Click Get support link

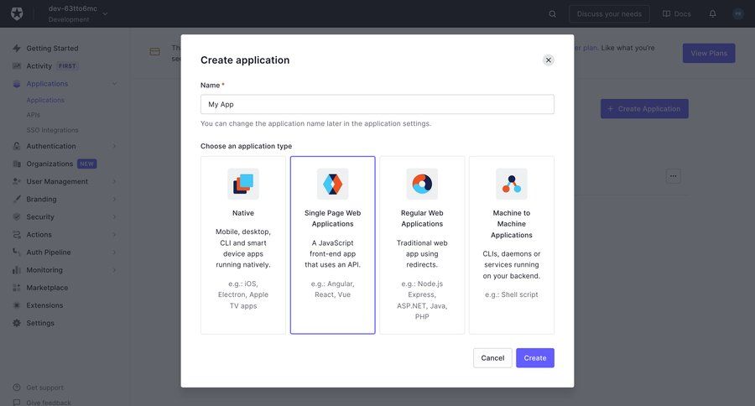point(44,388)
